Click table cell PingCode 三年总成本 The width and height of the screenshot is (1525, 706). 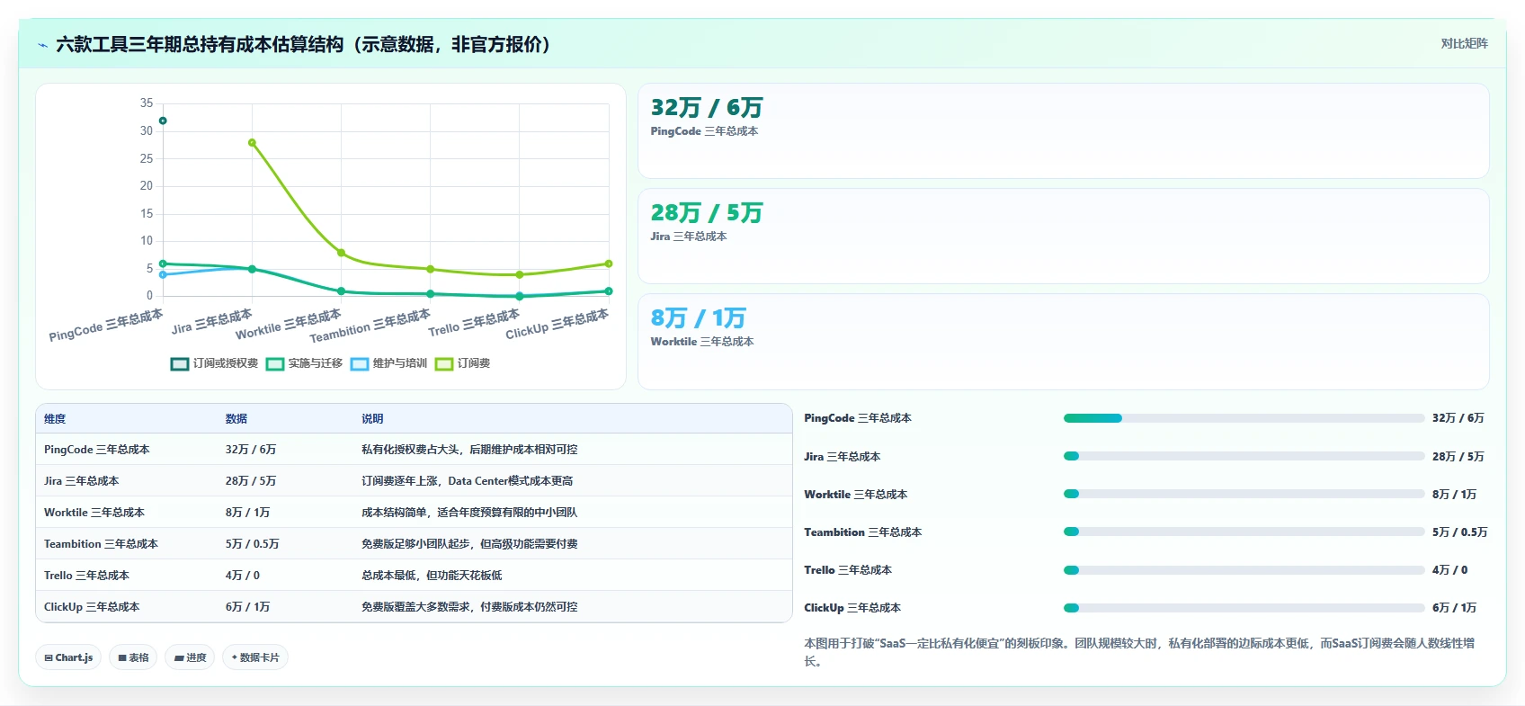(97, 450)
